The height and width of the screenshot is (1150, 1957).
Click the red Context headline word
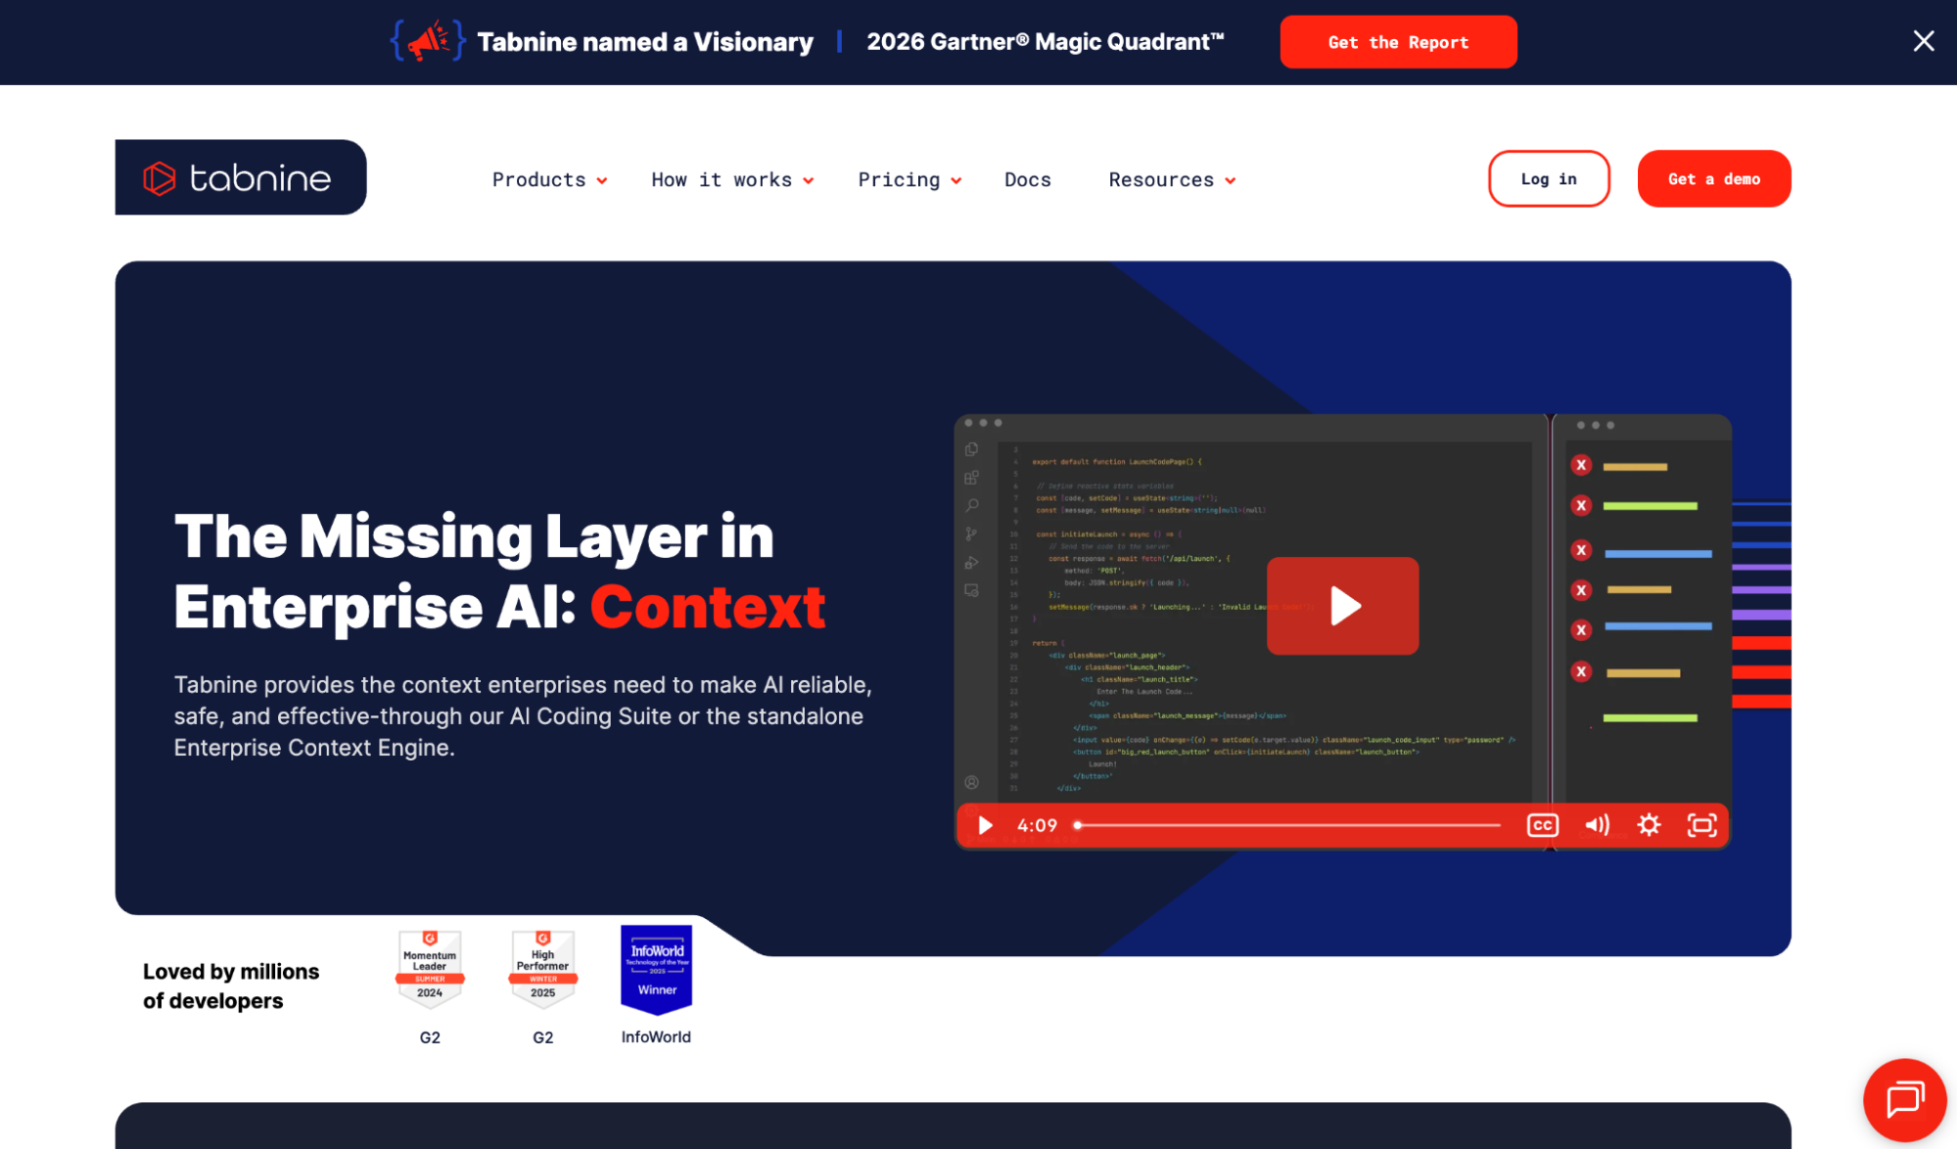708,608
